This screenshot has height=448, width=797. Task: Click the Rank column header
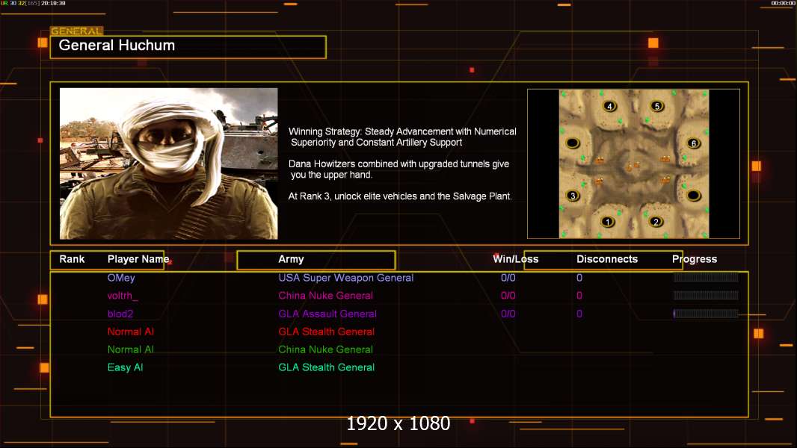coord(73,259)
